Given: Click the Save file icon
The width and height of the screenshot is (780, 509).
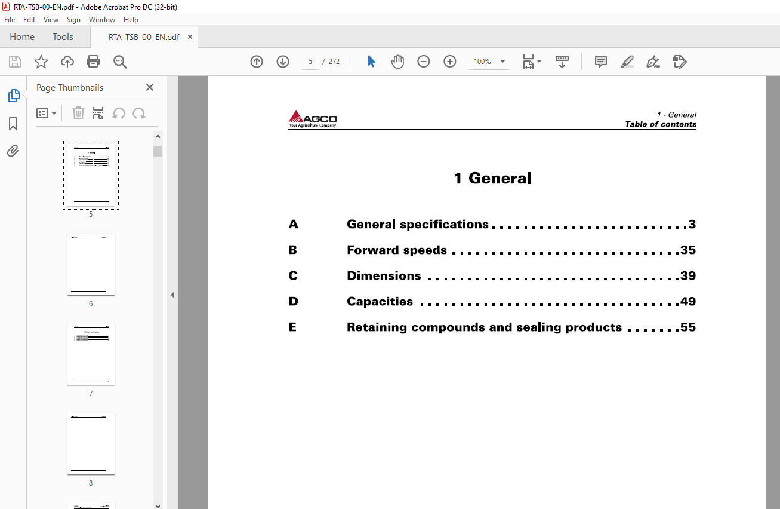Looking at the screenshot, I should [15, 62].
